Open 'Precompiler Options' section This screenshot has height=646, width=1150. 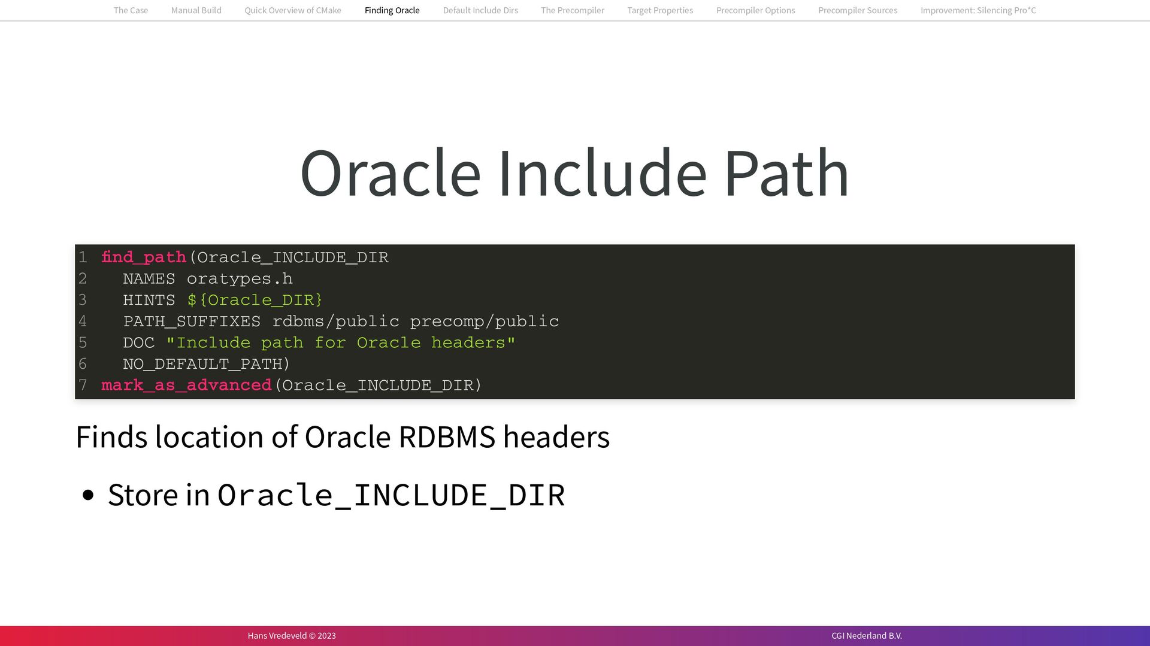click(x=755, y=10)
